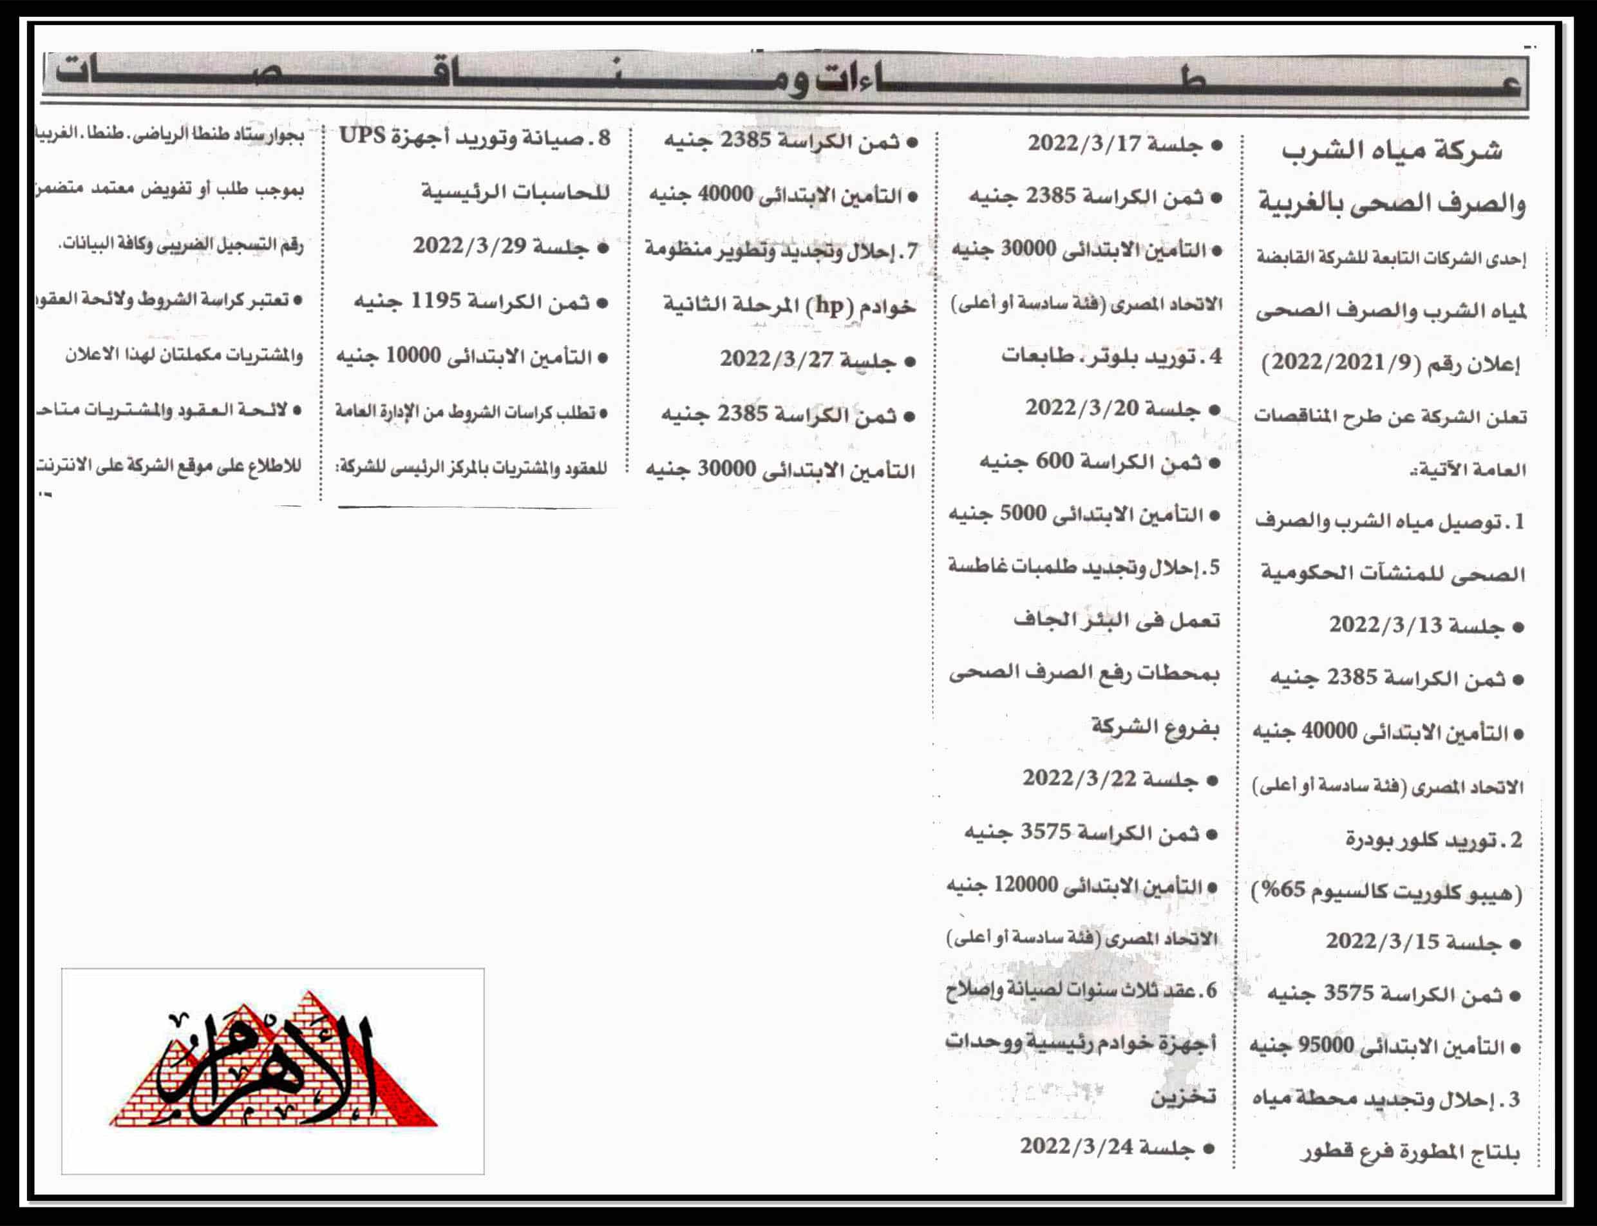Screen dimensions: 1597x1226
Task: Select the line 'بلتاج المطورة فرع قطور'
Action: [x=1410, y=1154]
